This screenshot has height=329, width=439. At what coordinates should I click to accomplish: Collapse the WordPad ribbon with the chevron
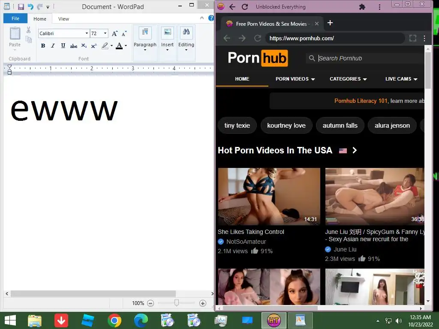click(x=202, y=18)
